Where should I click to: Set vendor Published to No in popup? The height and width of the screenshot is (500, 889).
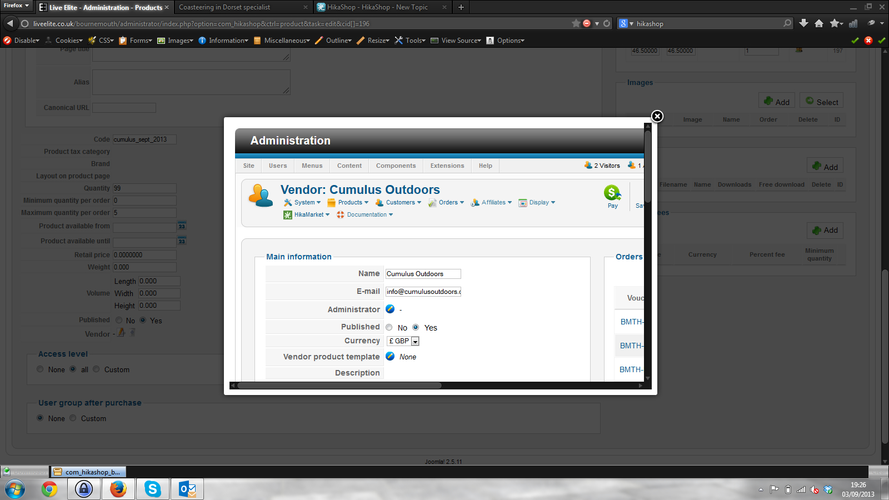(389, 327)
